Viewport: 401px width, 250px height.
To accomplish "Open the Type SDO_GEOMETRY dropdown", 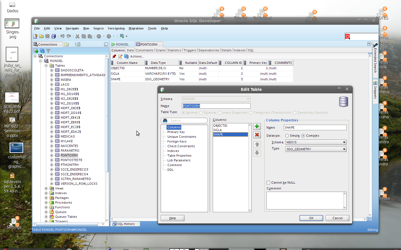I will [x=316, y=149].
